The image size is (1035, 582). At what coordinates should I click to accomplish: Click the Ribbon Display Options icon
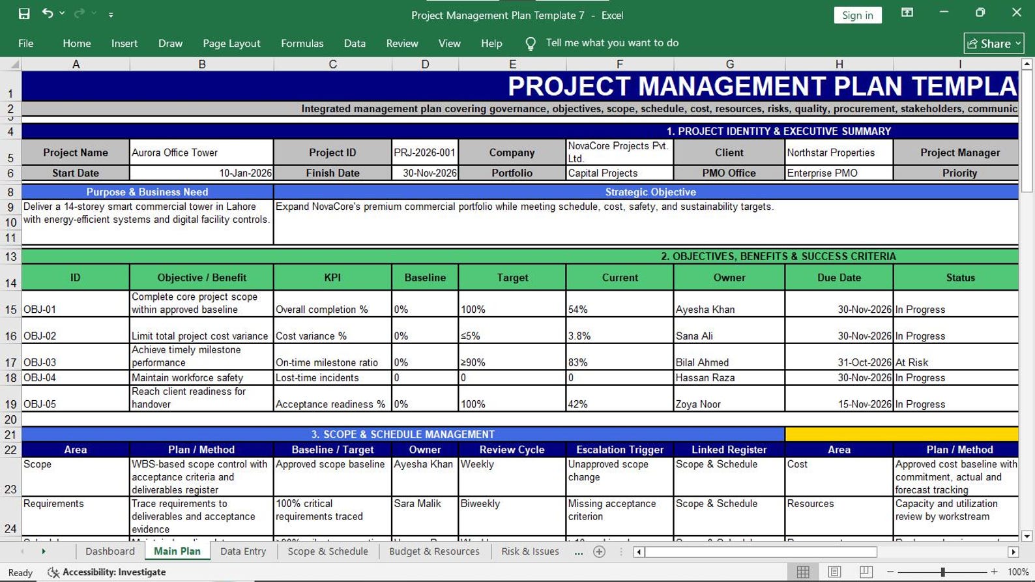tap(907, 13)
